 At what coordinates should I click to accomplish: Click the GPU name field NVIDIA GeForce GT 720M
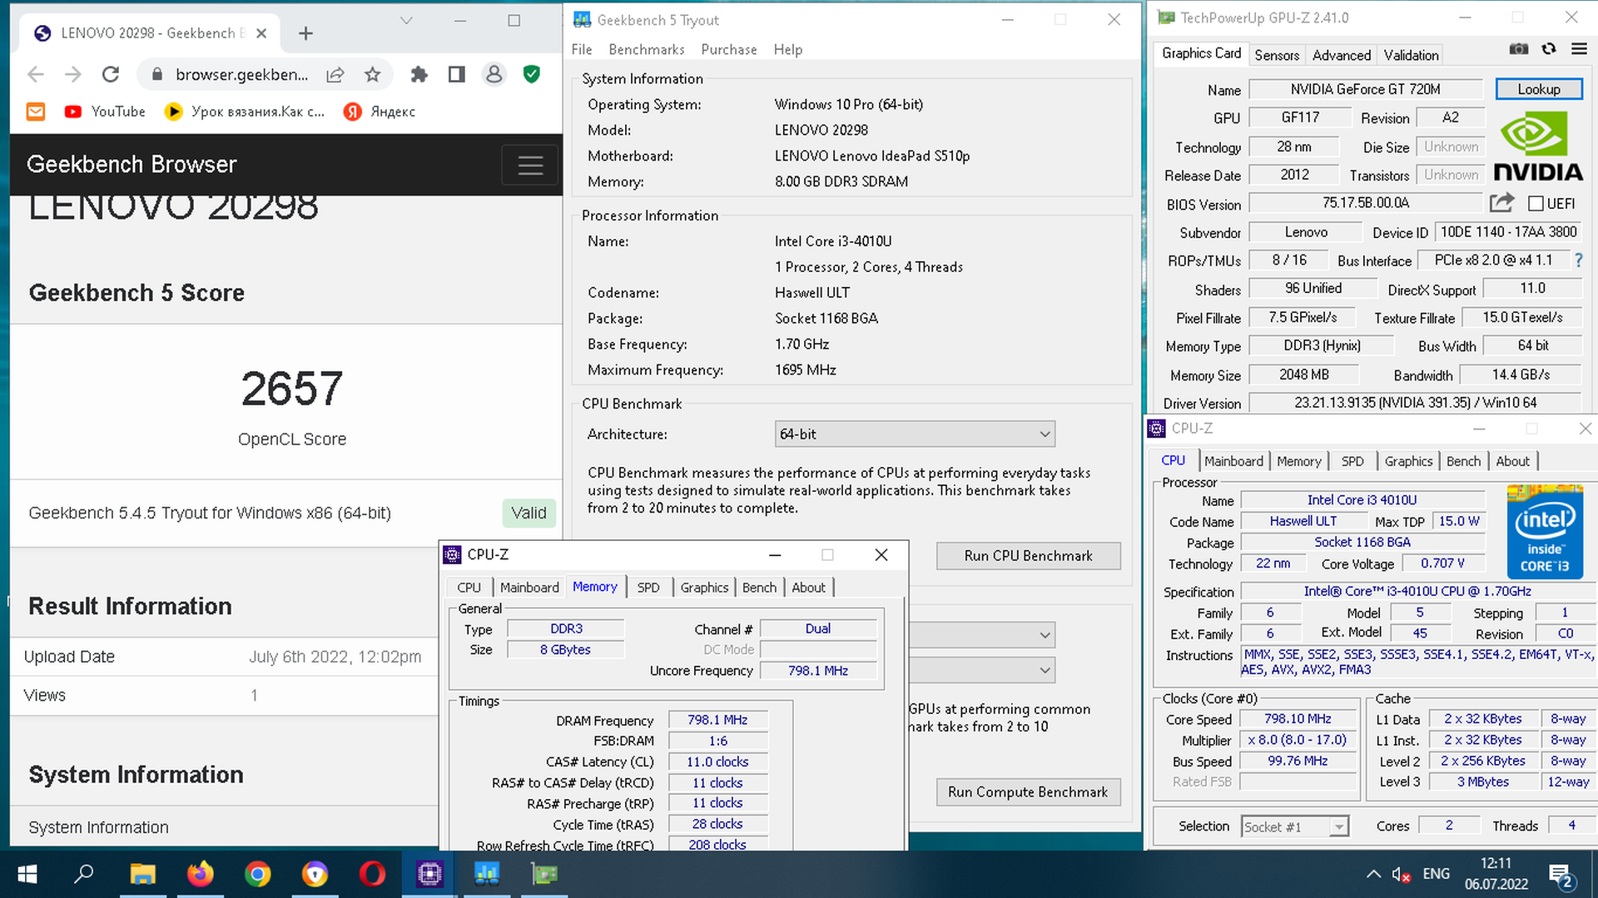pos(1365,89)
